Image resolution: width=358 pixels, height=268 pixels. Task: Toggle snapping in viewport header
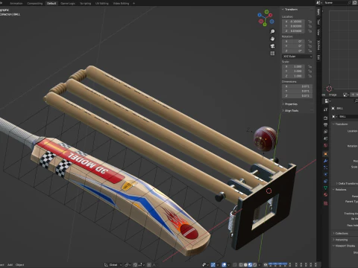(x=135, y=265)
